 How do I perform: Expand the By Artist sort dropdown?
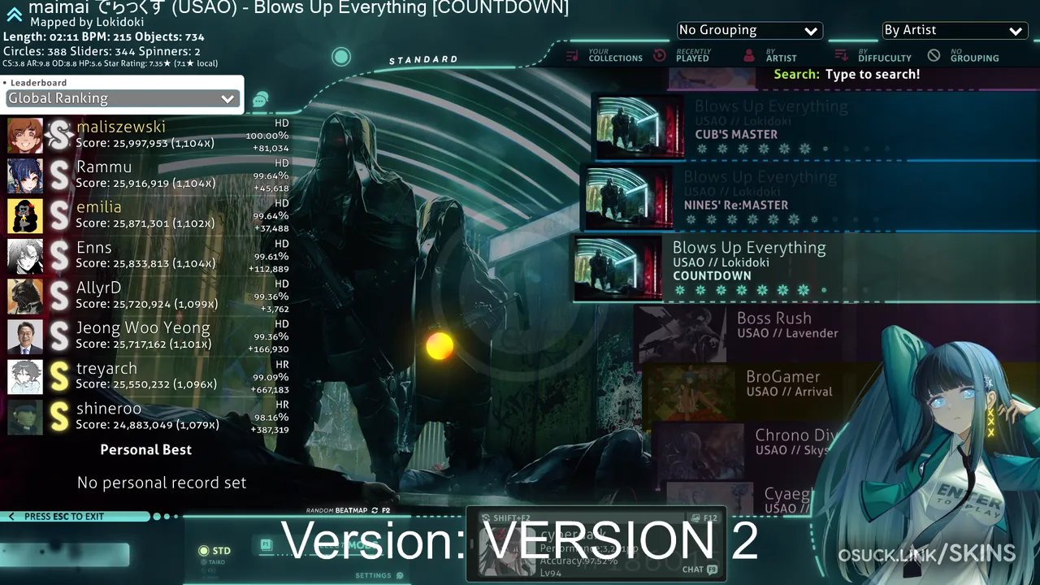(x=955, y=30)
